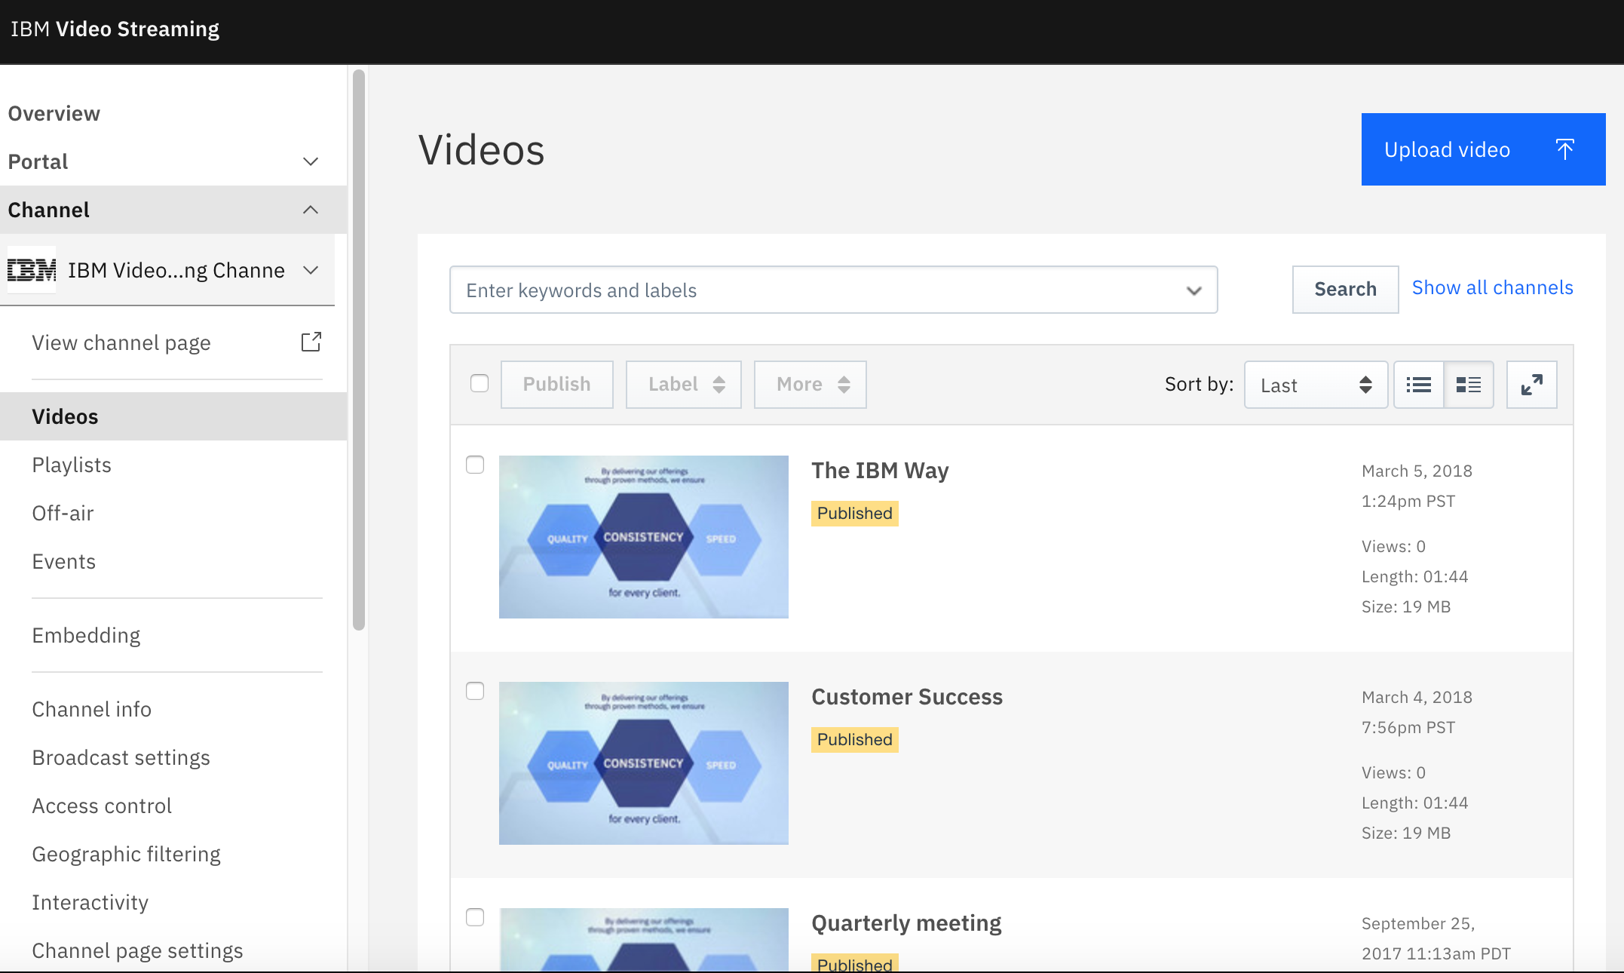Click the Quarterly meeting title
This screenshot has height=973, width=1624.
[x=906, y=923]
